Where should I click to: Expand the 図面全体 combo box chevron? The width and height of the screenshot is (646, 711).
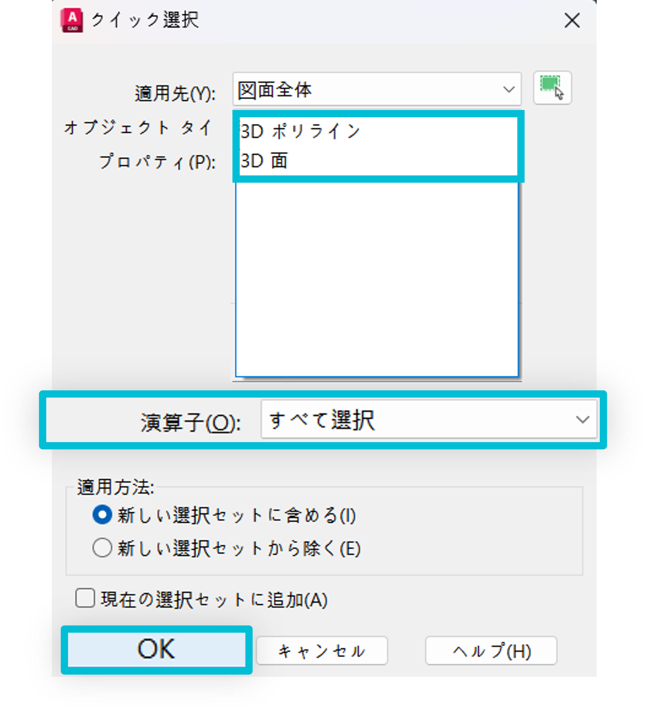[x=508, y=89]
